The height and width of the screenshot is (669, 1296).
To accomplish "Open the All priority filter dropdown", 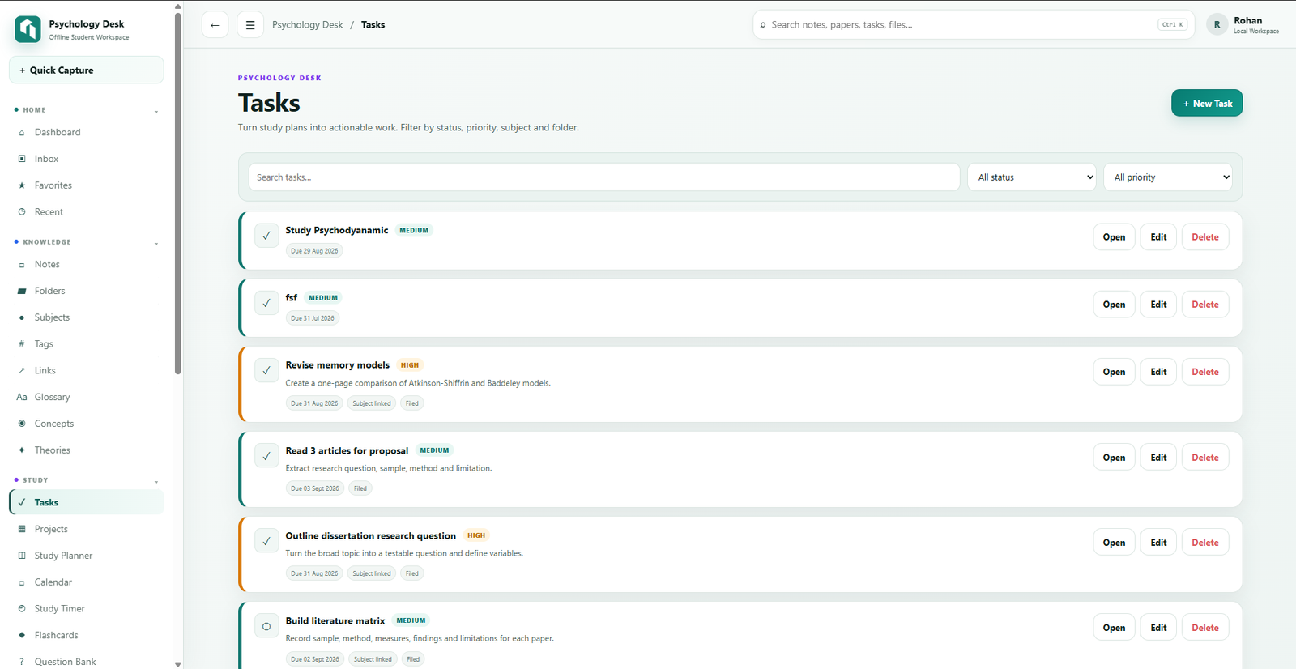I will 1168,177.
